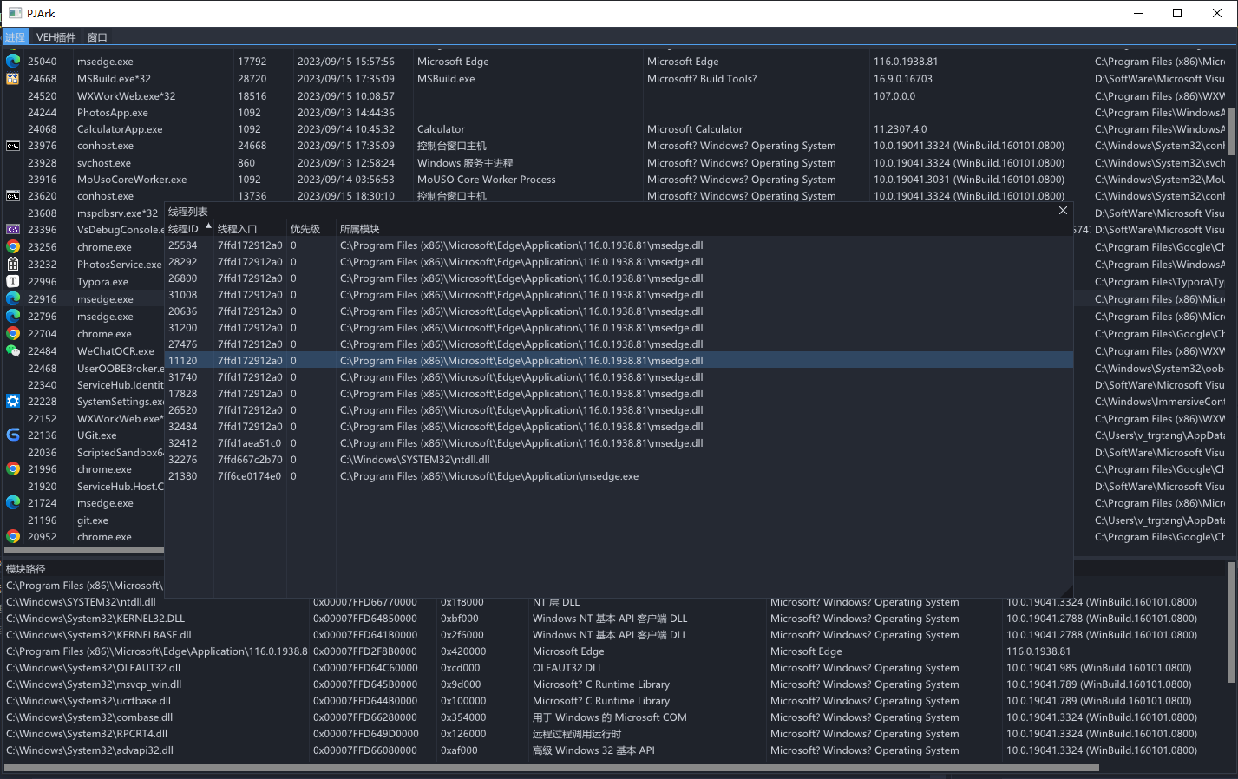This screenshot has height=779, width=1238.
Task: Select thread row with ID 31008
Action: 619,295
